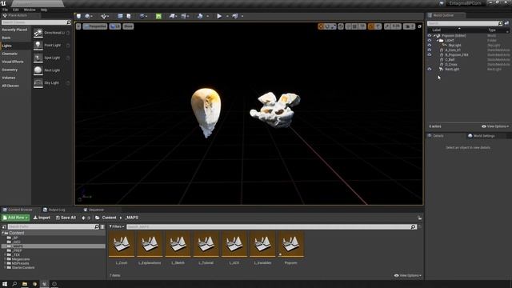
Task: Click the Sky Light actor icon
Action: [38, 82]
